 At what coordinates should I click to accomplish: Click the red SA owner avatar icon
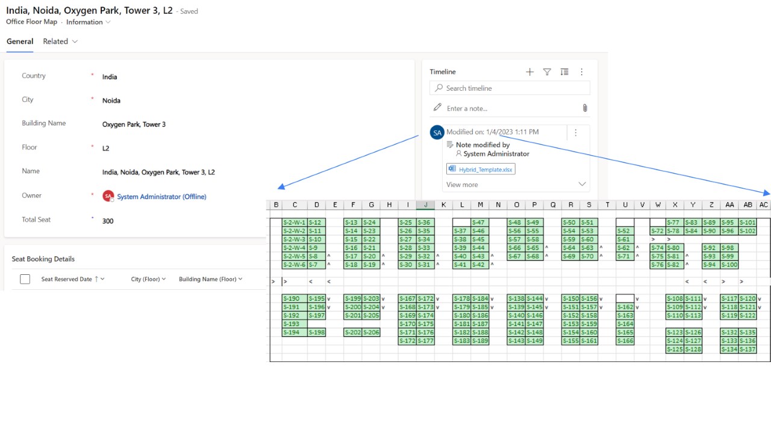tap(108, 196)
